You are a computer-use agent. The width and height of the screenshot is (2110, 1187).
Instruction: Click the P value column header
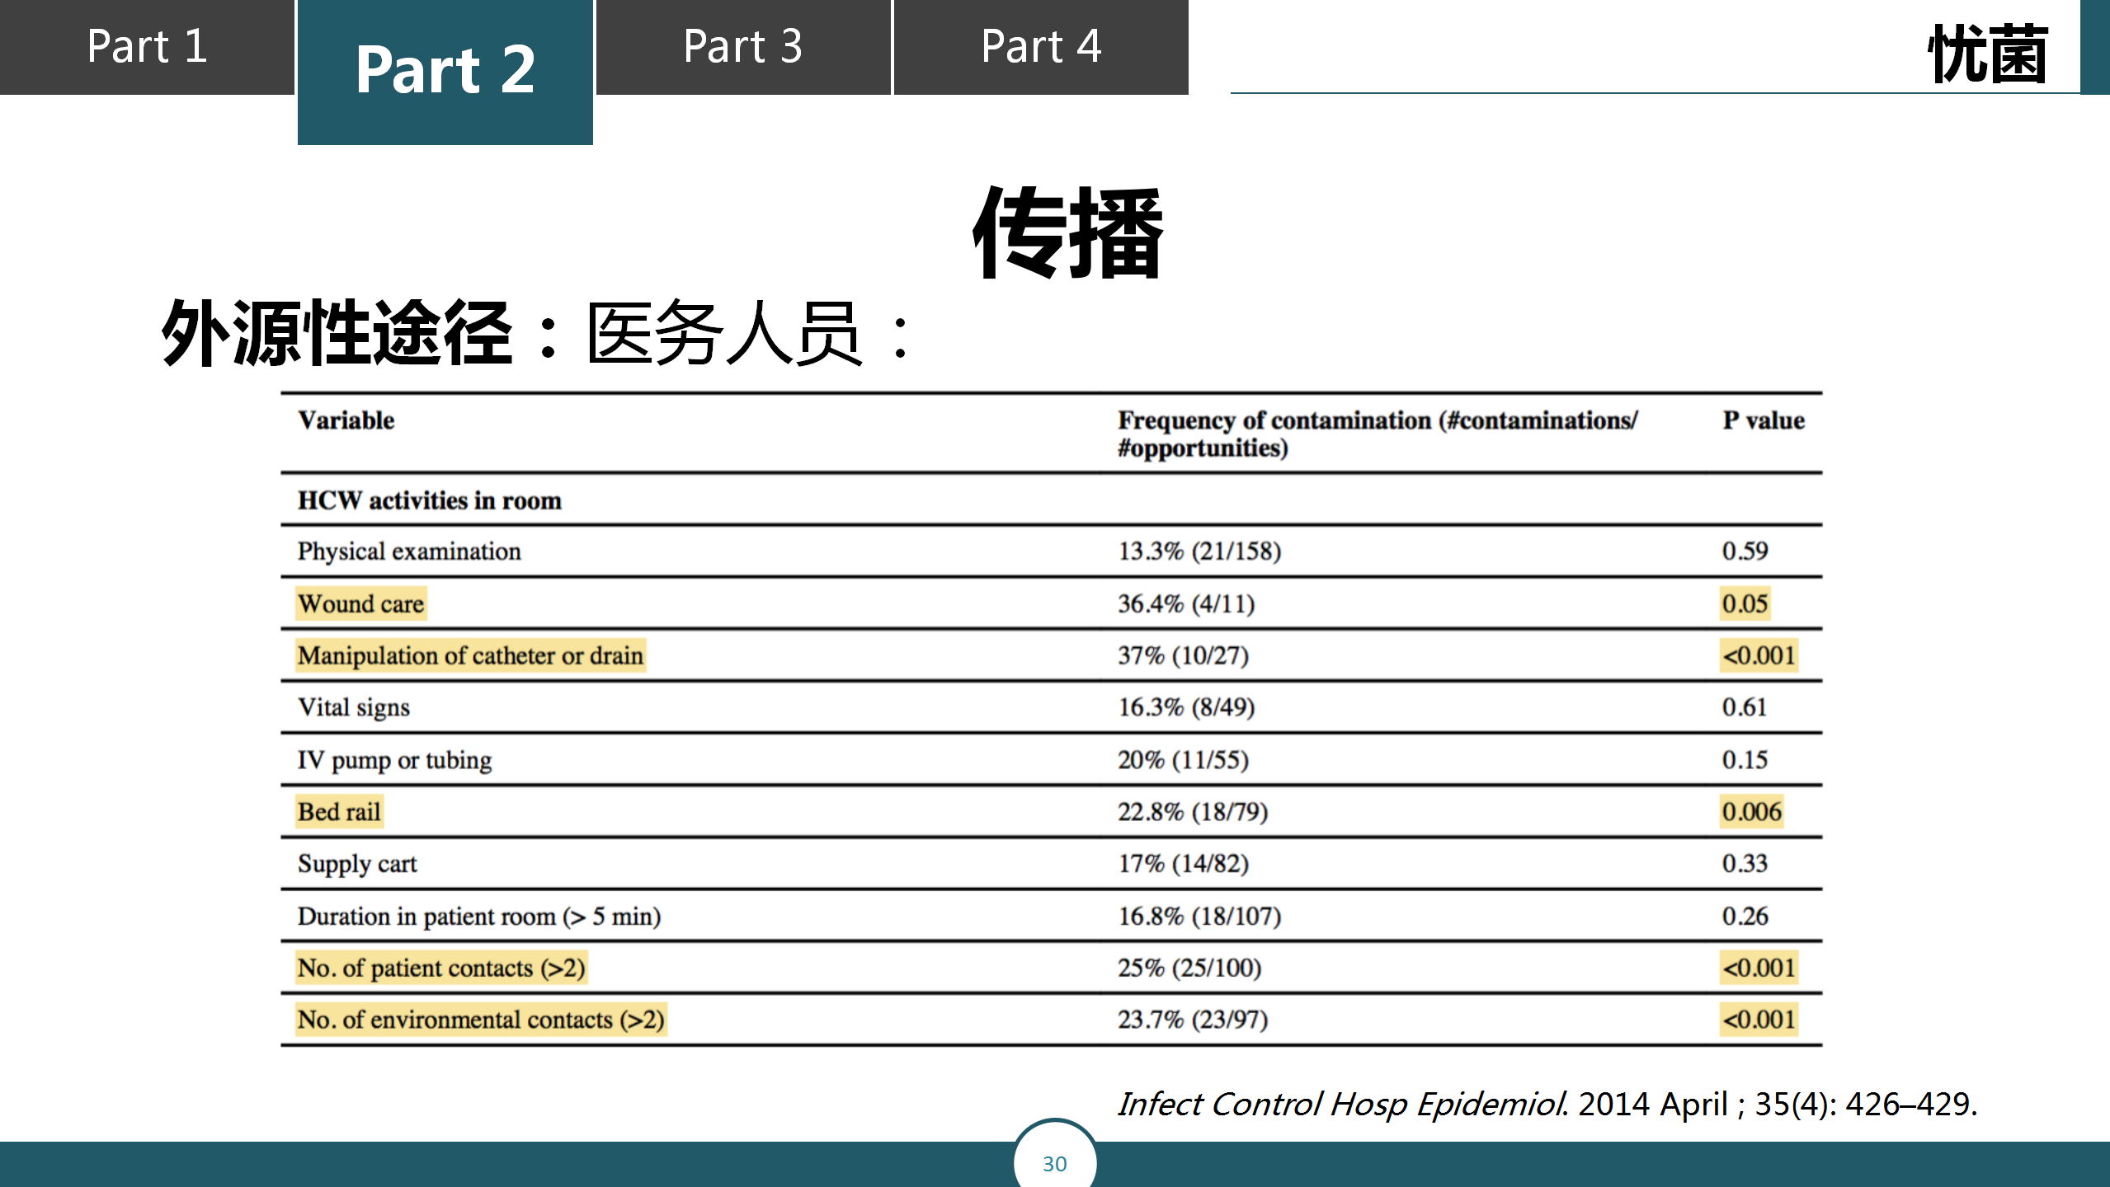[x=1764, y=420]
